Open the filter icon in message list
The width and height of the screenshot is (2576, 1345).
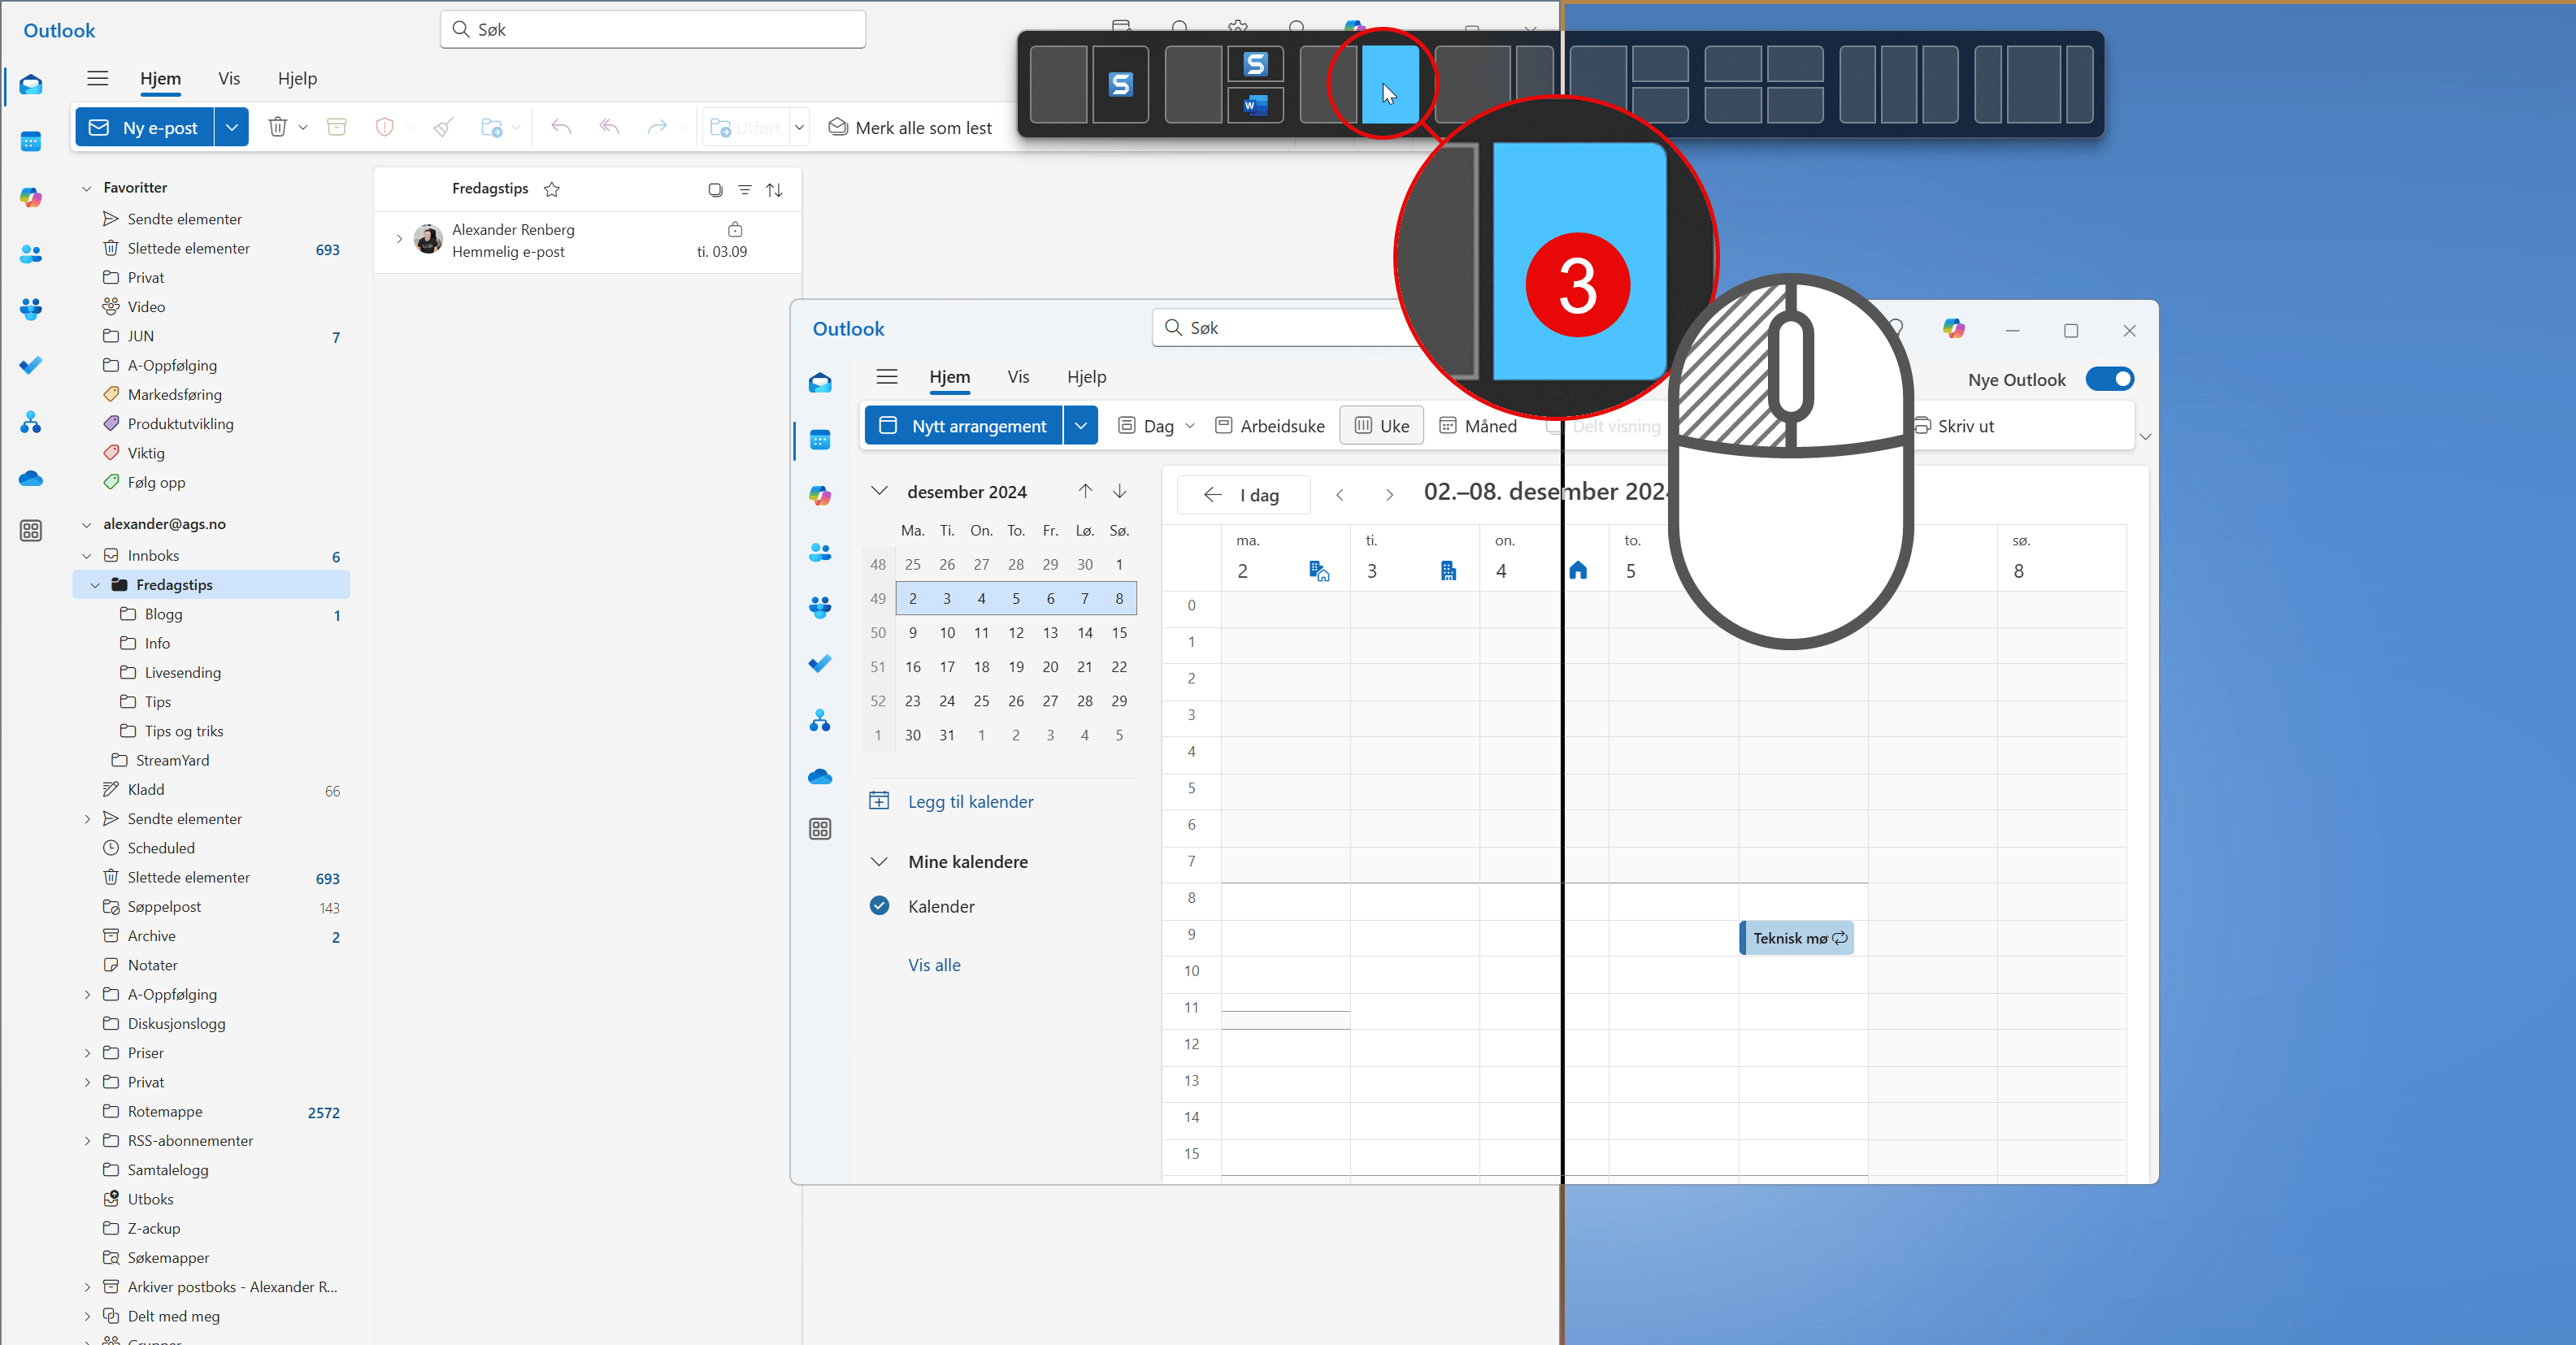pos(745,190)
